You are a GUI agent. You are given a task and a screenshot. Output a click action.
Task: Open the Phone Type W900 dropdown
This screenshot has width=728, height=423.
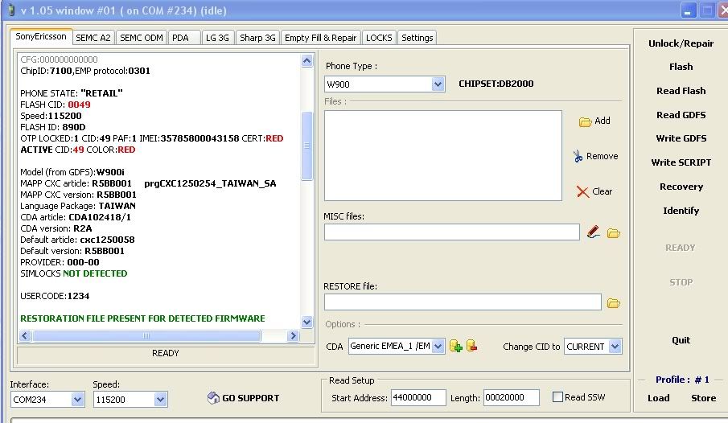point(438,84)
